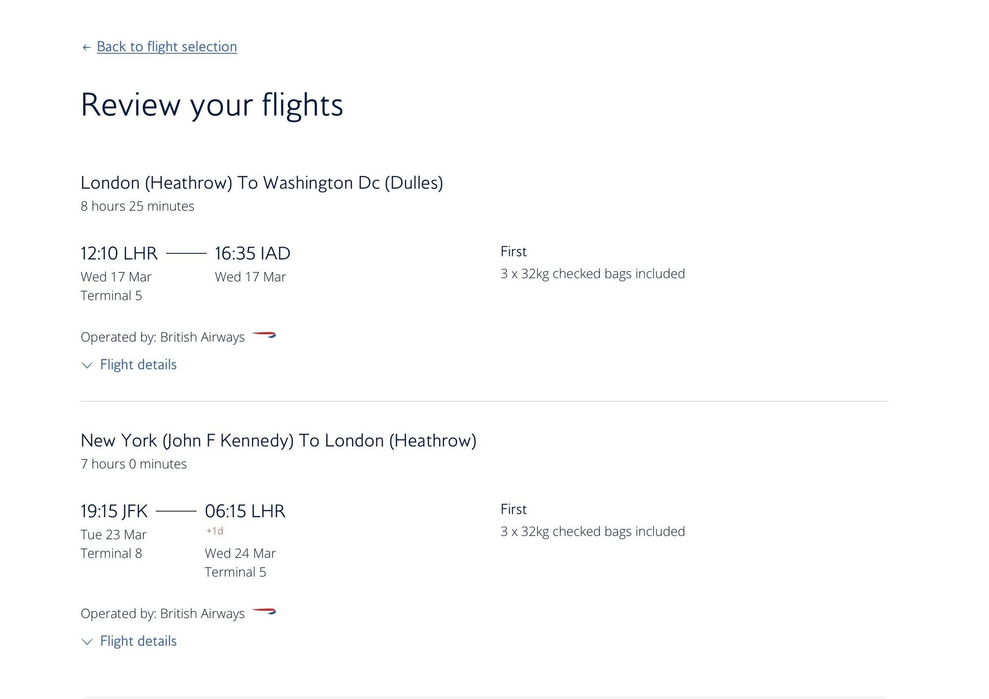
Task: Click the +1d next-day indicator
Action: (x=215, y=531)
